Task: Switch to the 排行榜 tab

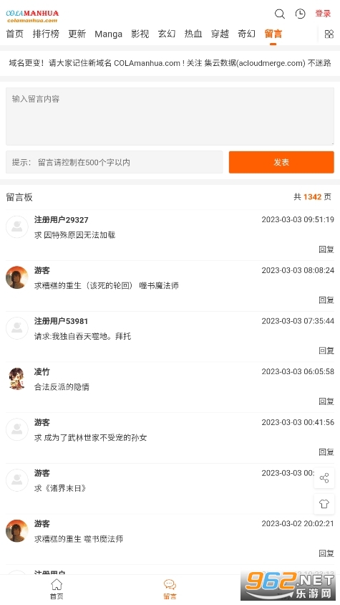Action: tap(46, 34)
